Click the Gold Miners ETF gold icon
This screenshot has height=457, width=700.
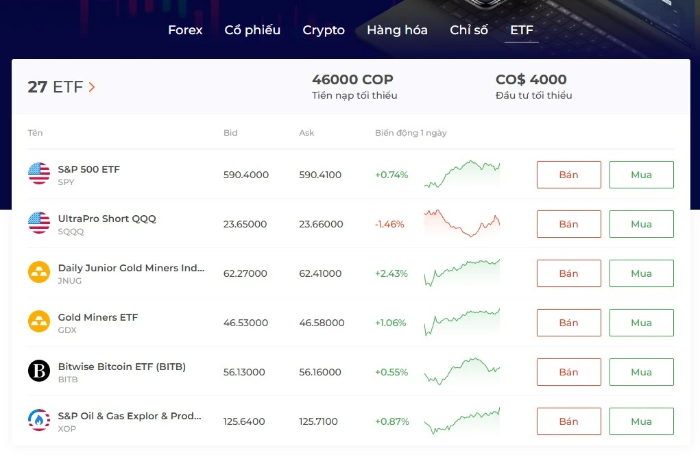(x=39, y=322)
